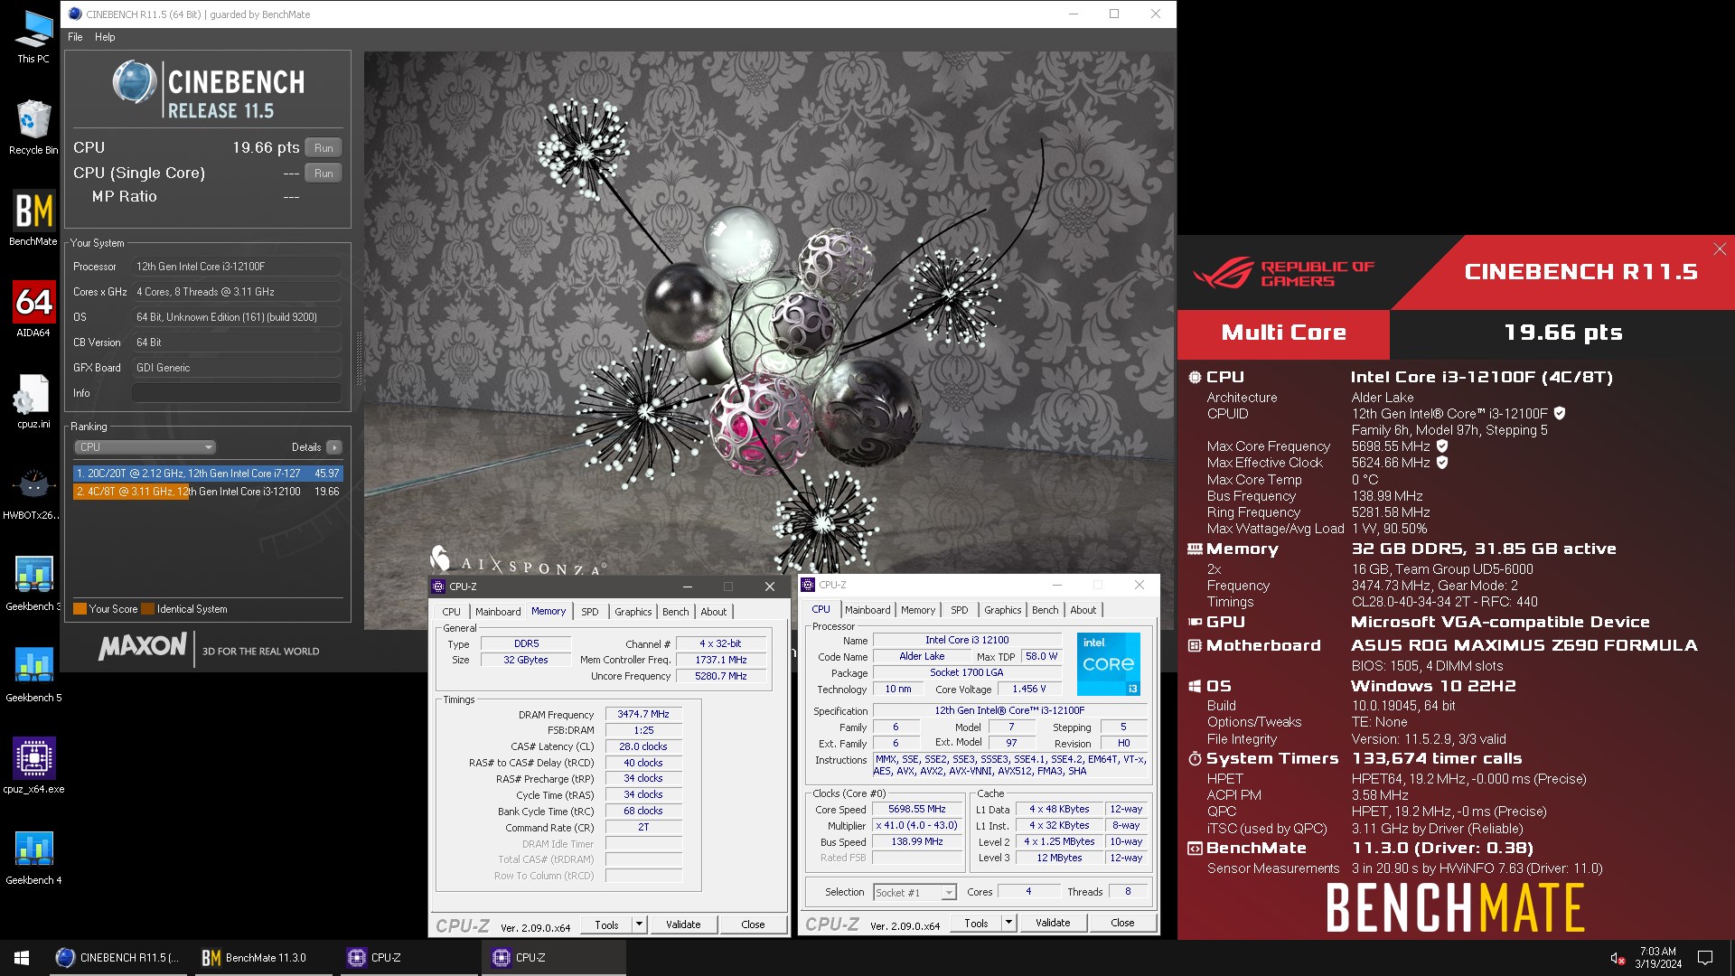The height and width of the screenshot is (976, 1735).
Task: Click the Details arrow button in Ranking
Action: (x=334, y=447)
